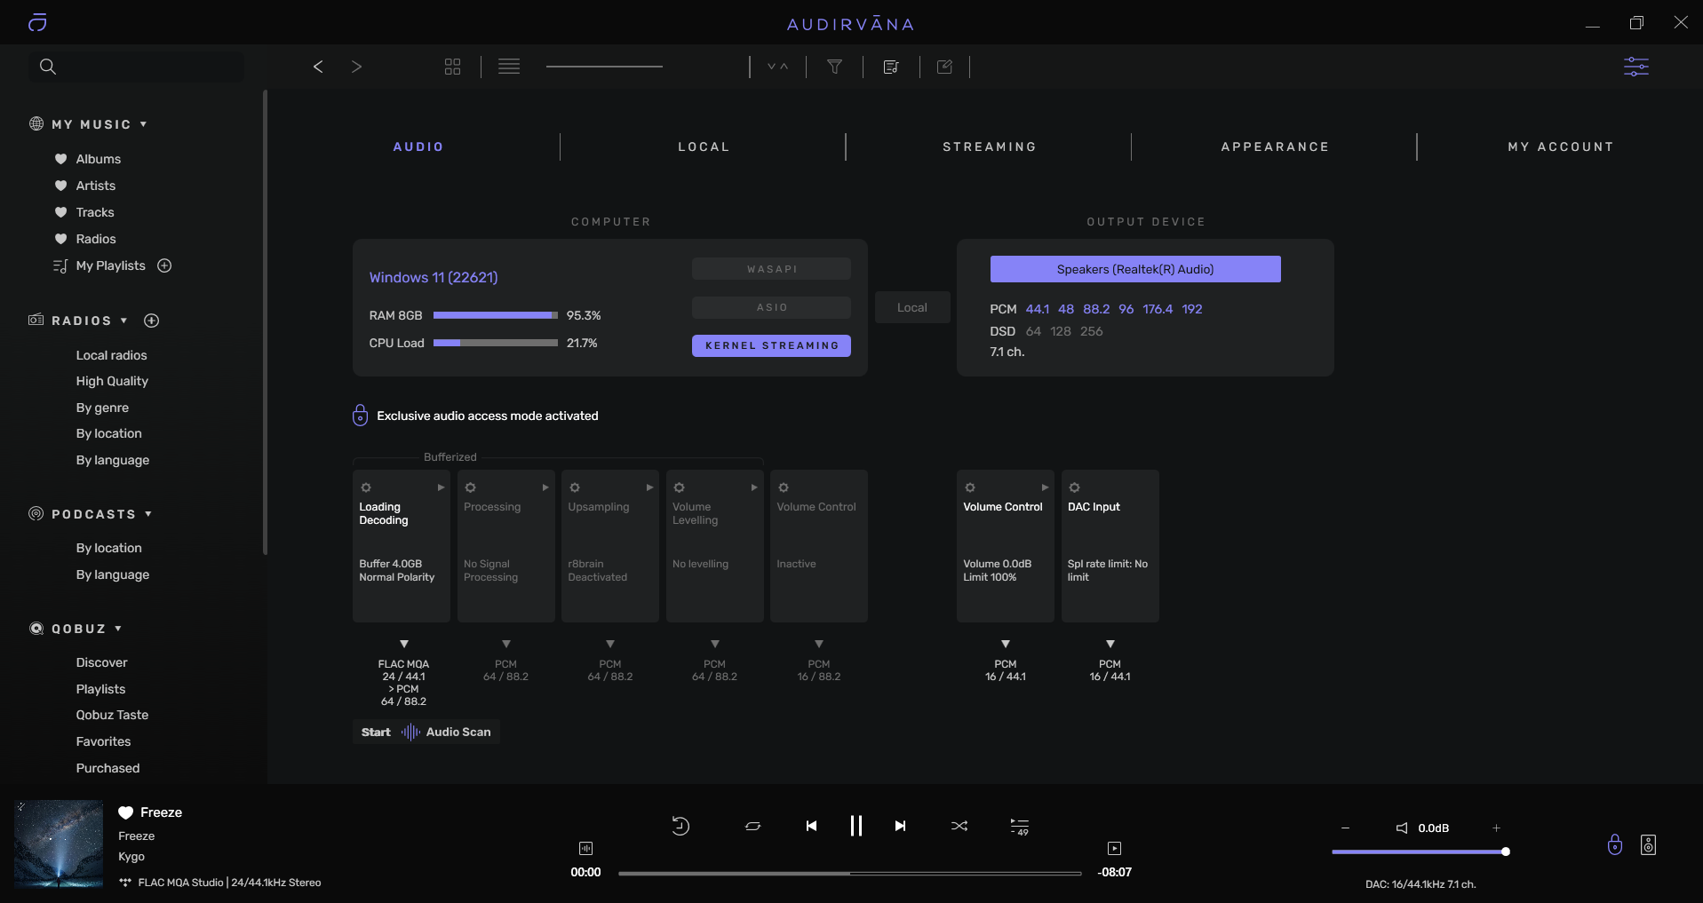Add a new playlist with plus icon

coord(164,265)
